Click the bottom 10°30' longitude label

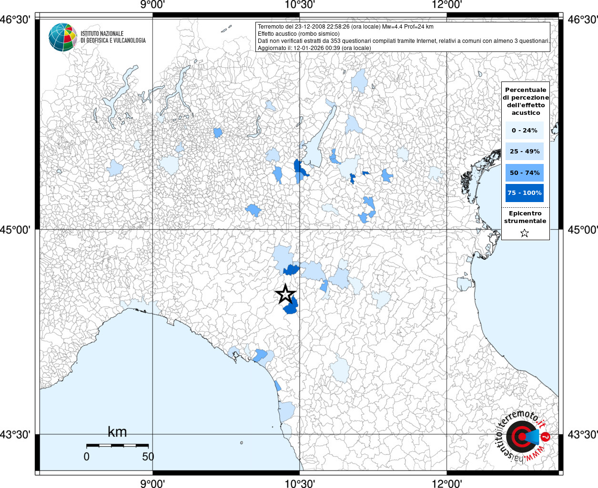(300, 483)
